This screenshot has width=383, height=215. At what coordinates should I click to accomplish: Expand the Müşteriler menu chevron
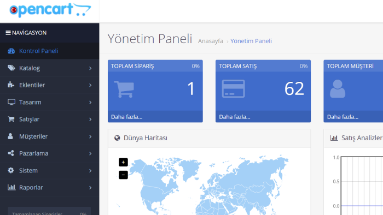tap(90, 136)
